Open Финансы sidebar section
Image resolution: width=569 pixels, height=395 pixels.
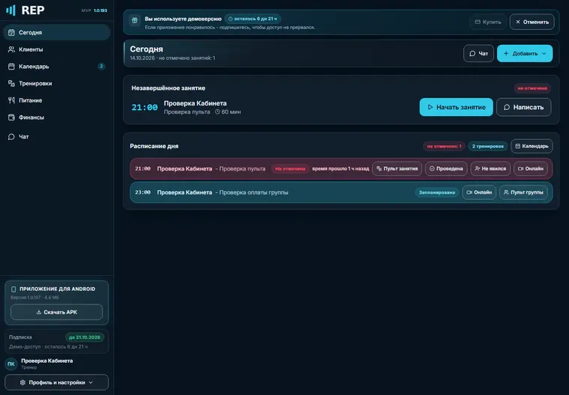[57, 117]
